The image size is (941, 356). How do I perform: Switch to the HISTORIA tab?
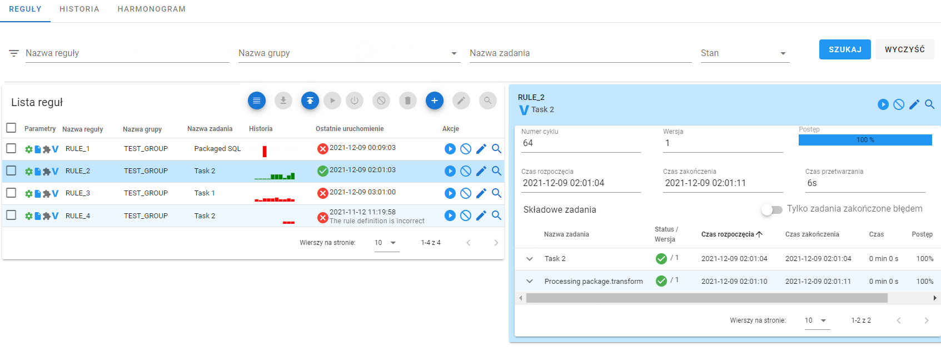(x=79, y=9)
